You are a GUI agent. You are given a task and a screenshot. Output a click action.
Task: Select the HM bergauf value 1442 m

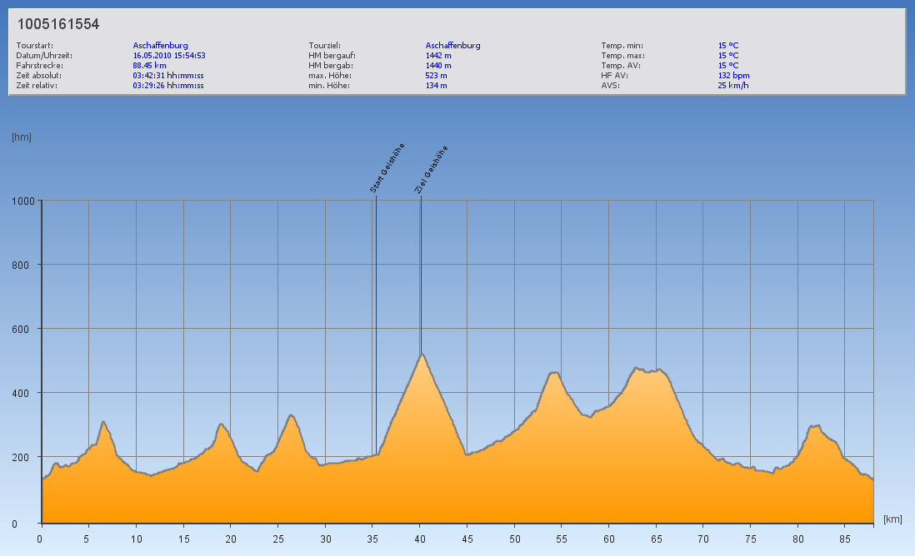pos(438,56)
